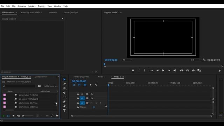Open playback resolution 1/2 dropdown
This screenshot has height=126, width=224.
click(195, 60)
